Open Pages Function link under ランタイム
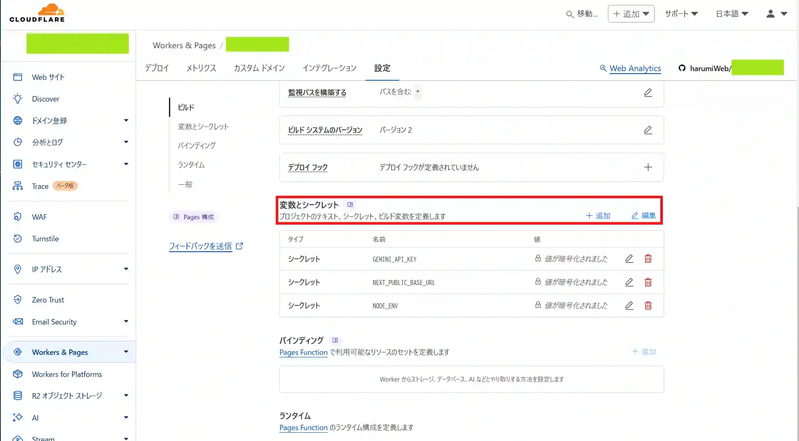Image resolution: width=799 pixels, height=441 pixels. [x=303, y=428]
